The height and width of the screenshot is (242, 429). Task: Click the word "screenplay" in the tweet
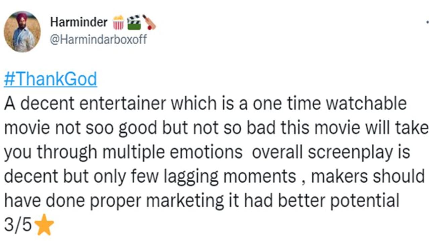tap(350, 153)
